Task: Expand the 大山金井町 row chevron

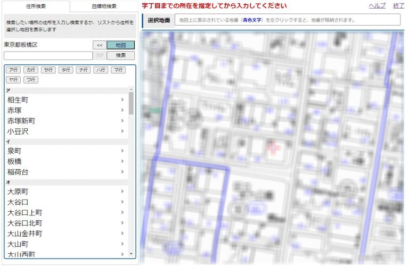Action: pos(122,233)
